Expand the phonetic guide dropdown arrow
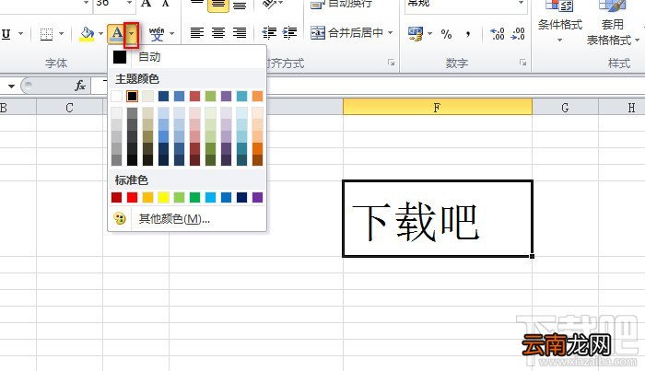The width and height of the screenshot is (645, 371). pos(172,34)
